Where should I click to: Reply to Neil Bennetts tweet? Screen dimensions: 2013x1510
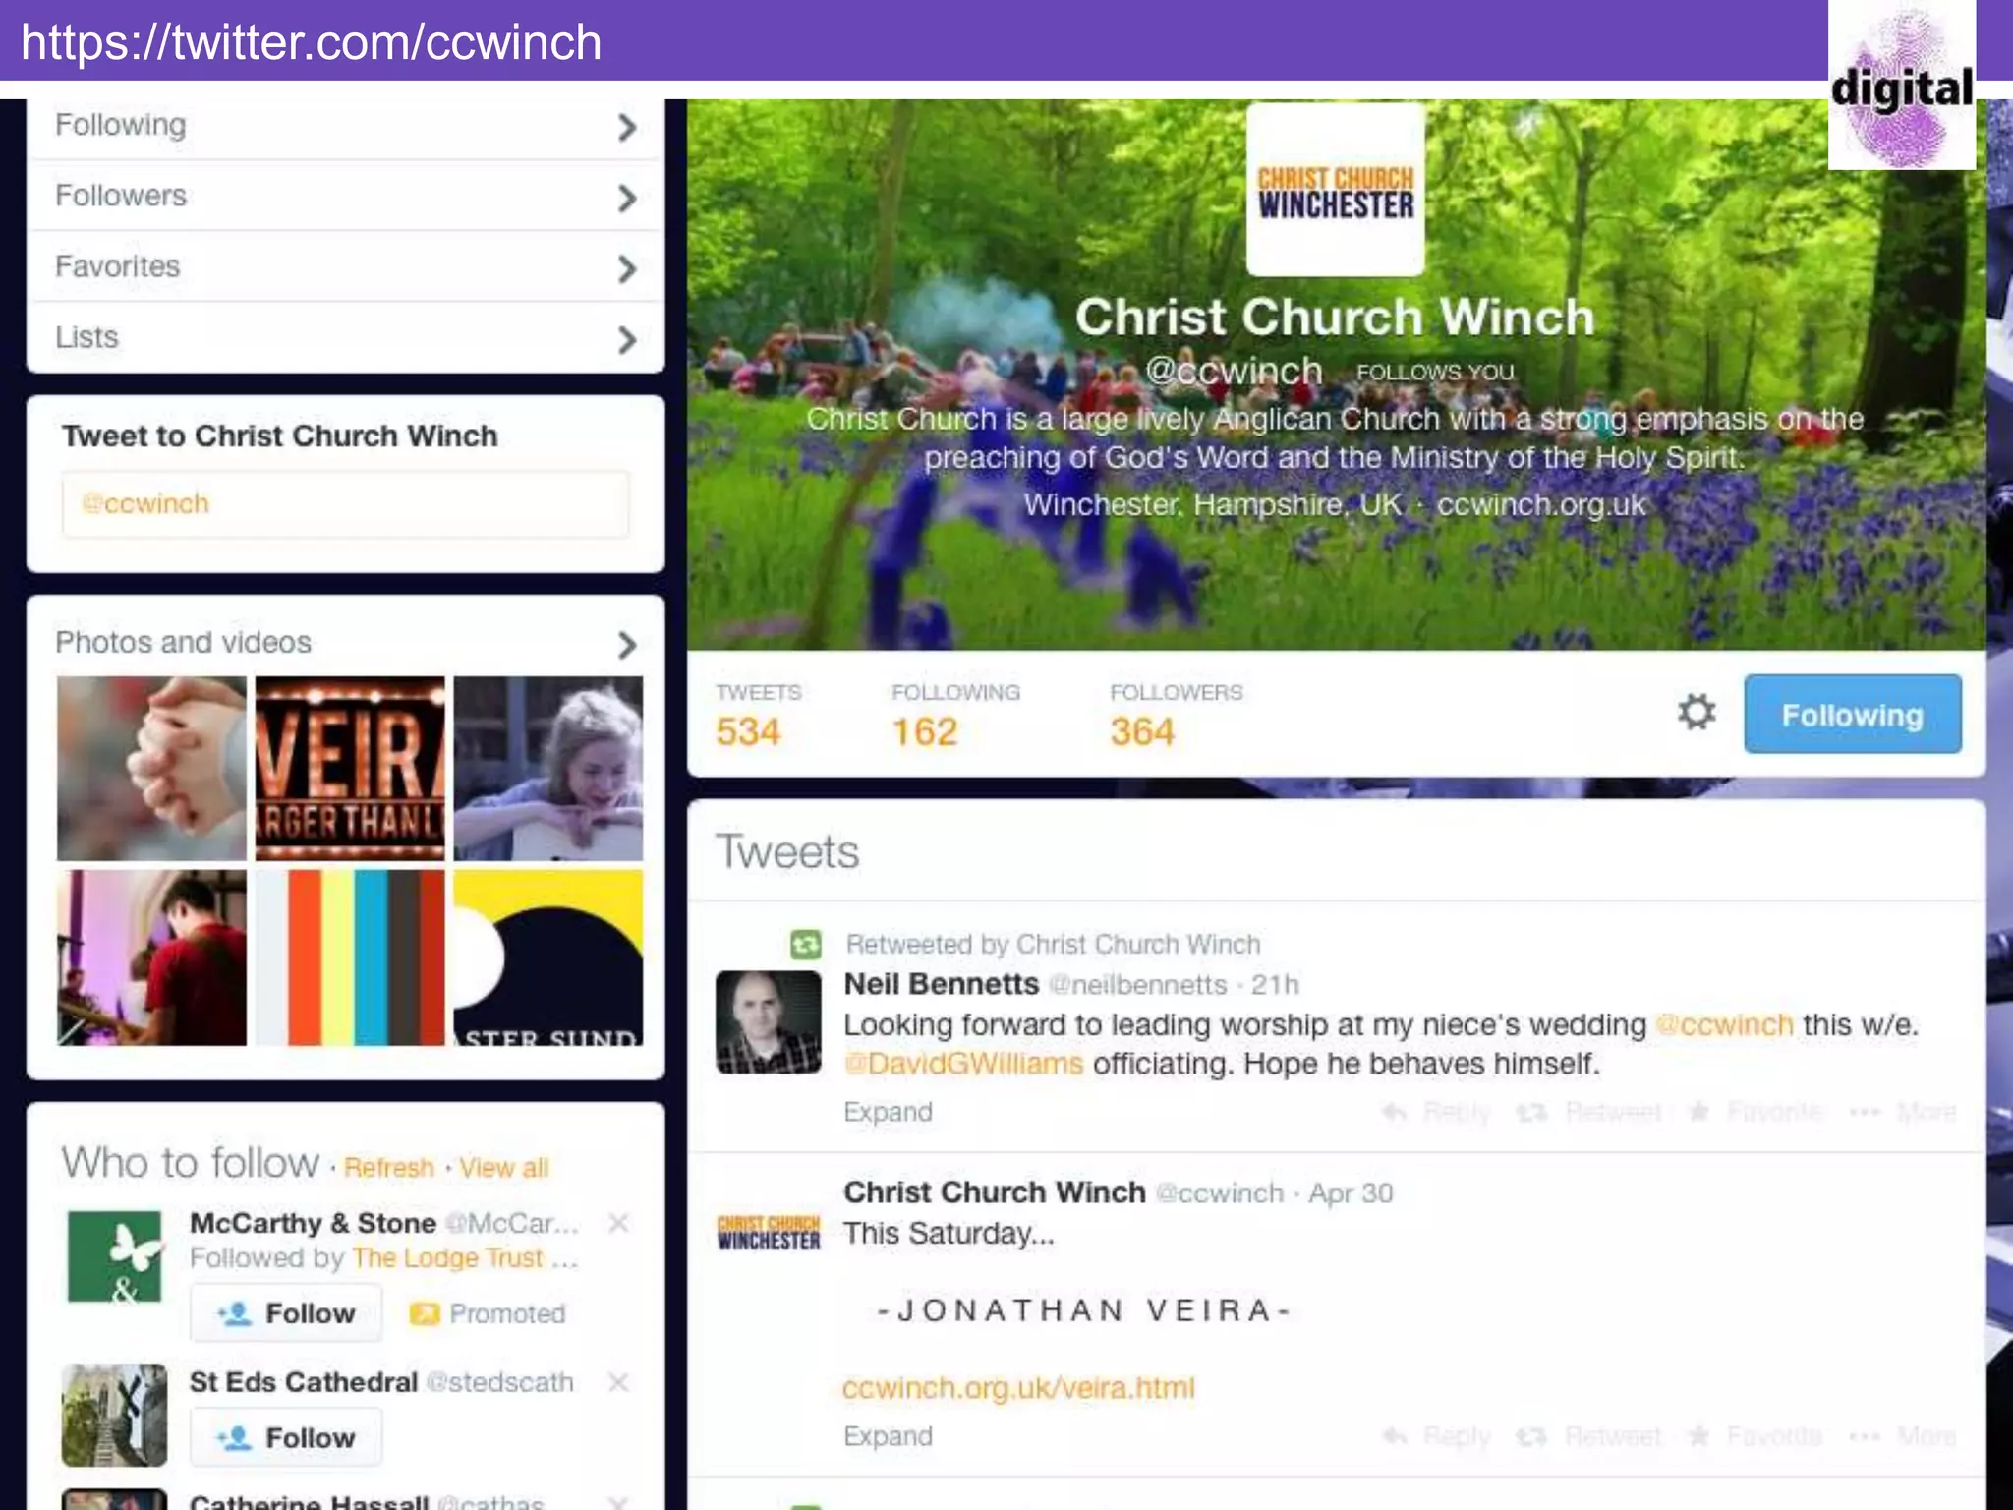(1436, 1112)
